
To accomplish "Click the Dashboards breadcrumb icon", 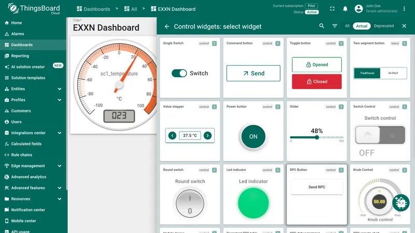I will click(79, 9).
